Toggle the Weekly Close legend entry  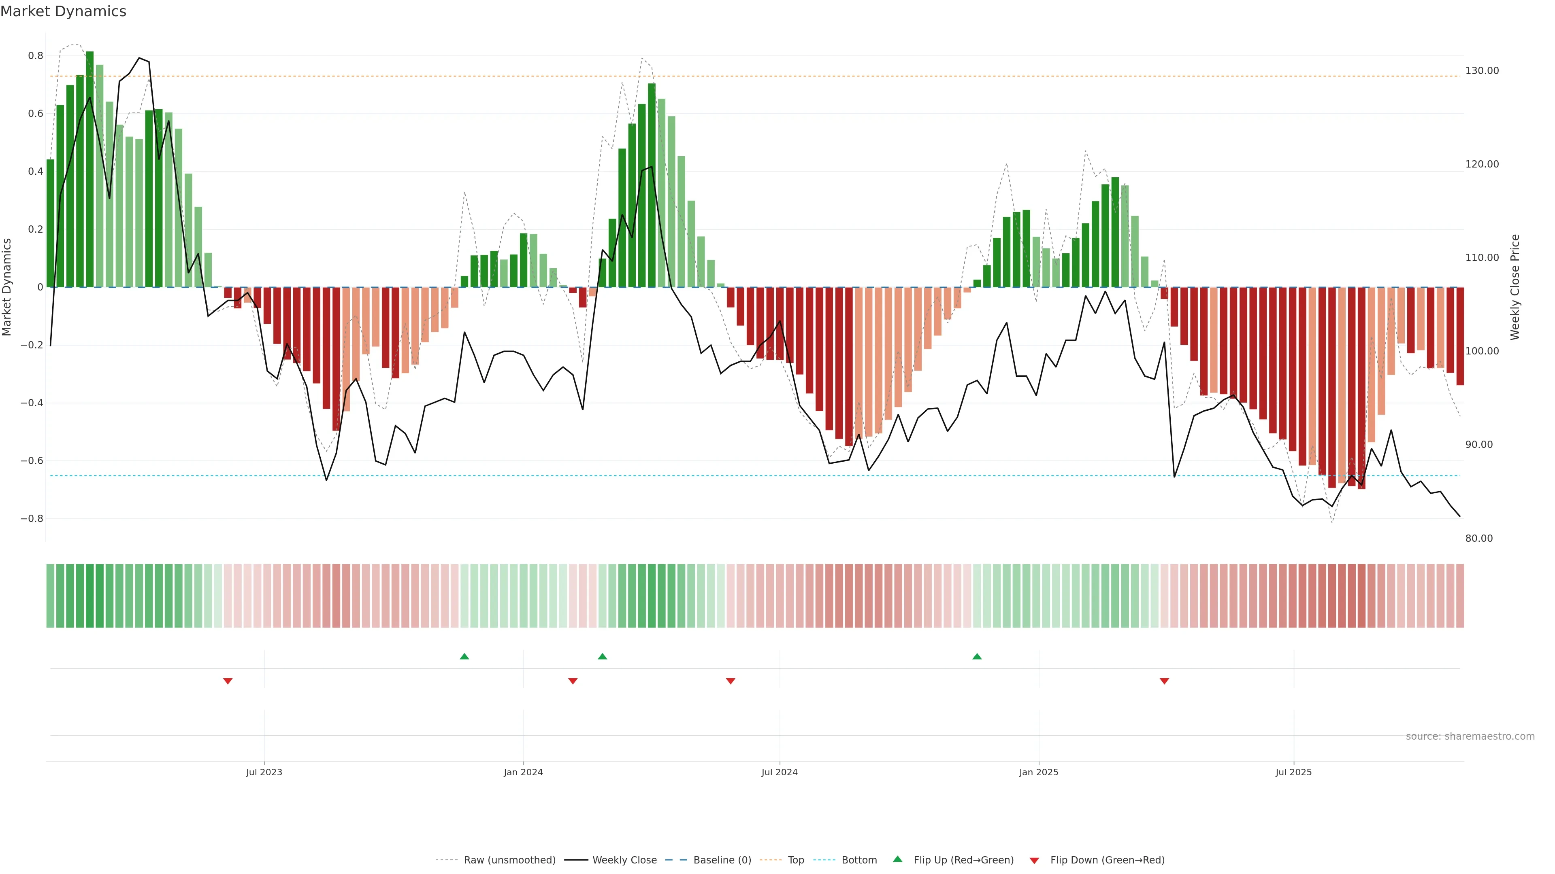pos(624,860)
